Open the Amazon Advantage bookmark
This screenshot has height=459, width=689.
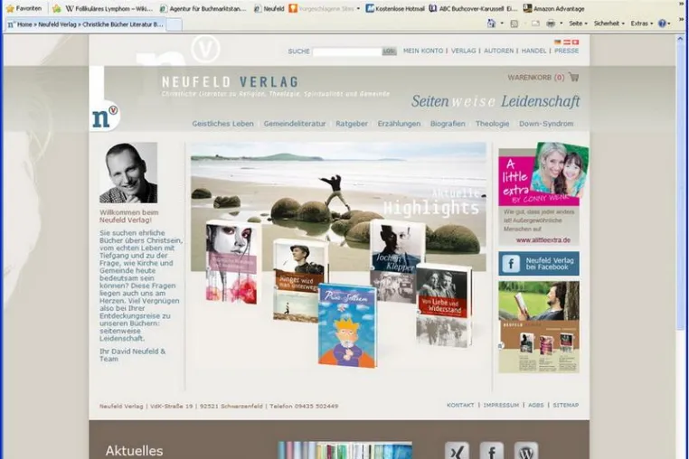pyautogui.click(x=554, y=8)
